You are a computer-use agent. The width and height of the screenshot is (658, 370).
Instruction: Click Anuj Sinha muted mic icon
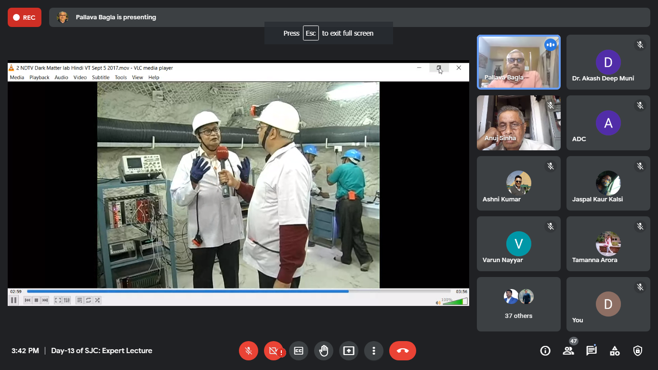click(551, 105)
